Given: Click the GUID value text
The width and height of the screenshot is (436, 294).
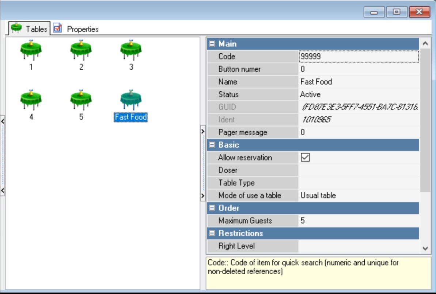Looking at the screenshot, I should [x=360, y=107].
